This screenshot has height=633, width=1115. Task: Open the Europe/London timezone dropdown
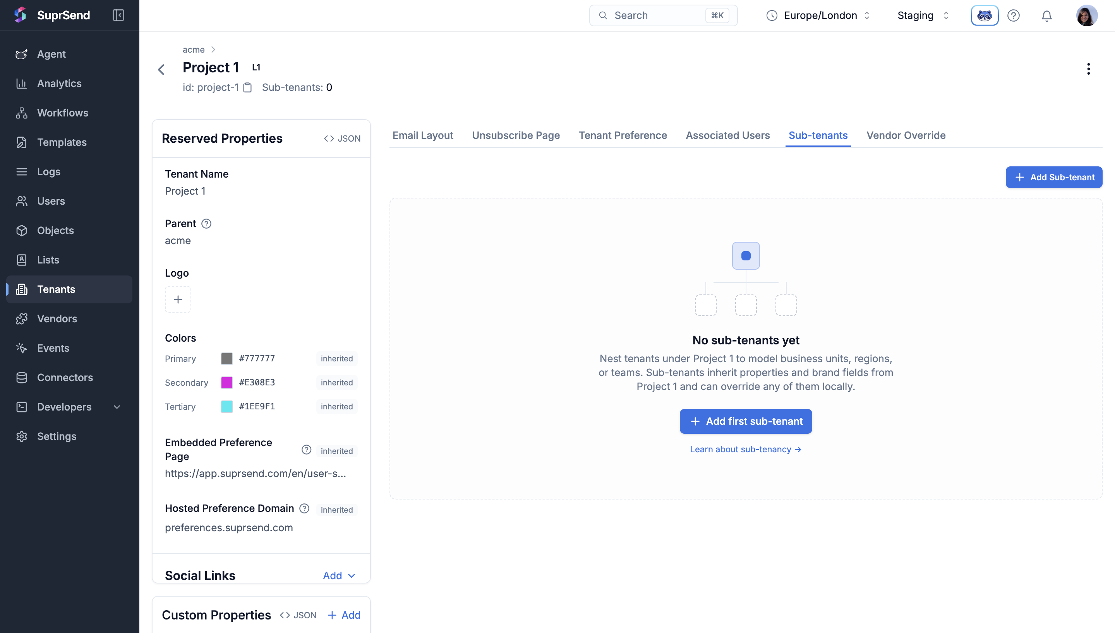pos(818,15)
